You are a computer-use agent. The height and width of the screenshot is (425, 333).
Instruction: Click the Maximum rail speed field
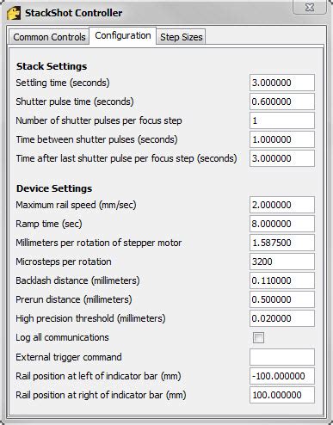point(282,205)
